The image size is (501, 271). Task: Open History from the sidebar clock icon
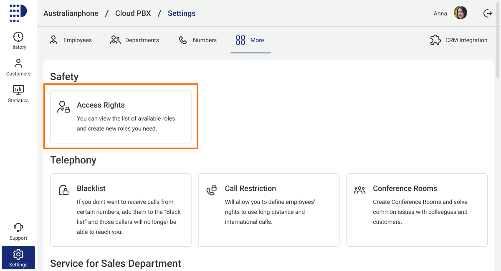[x=18, y=36]
